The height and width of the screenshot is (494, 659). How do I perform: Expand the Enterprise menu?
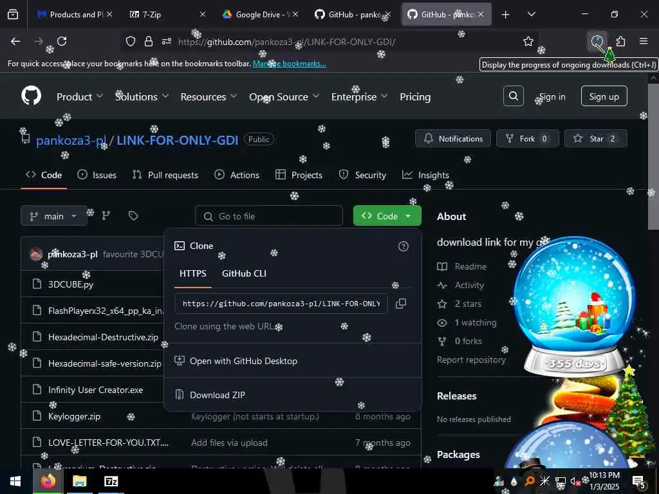pos(359,96)
